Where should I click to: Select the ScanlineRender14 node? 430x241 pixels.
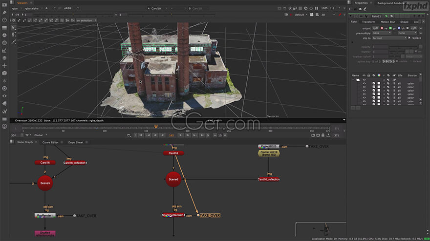(173, 215)
